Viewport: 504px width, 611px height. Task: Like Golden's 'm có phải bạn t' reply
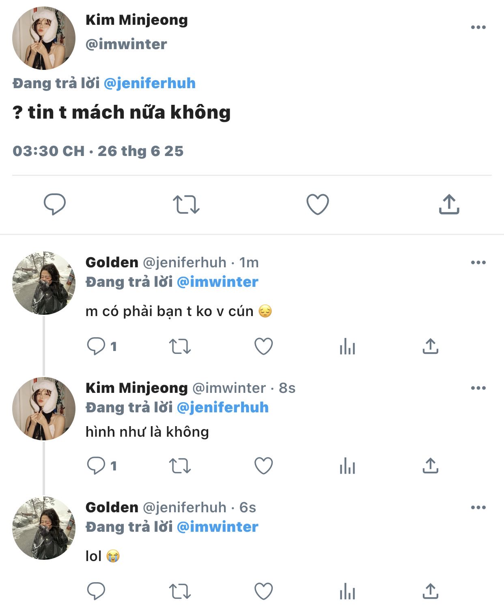263,347
